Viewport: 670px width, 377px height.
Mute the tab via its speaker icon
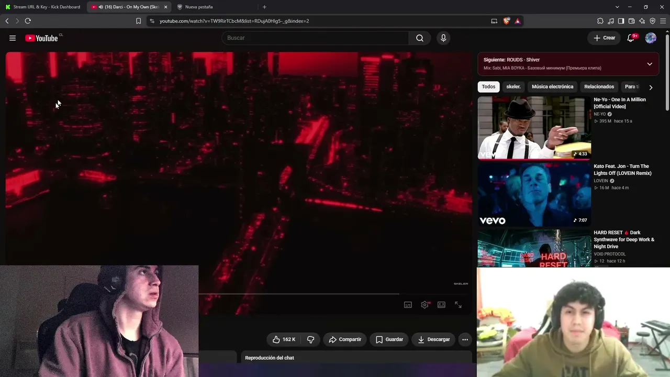pyautogui.click(x=100, y=7)
